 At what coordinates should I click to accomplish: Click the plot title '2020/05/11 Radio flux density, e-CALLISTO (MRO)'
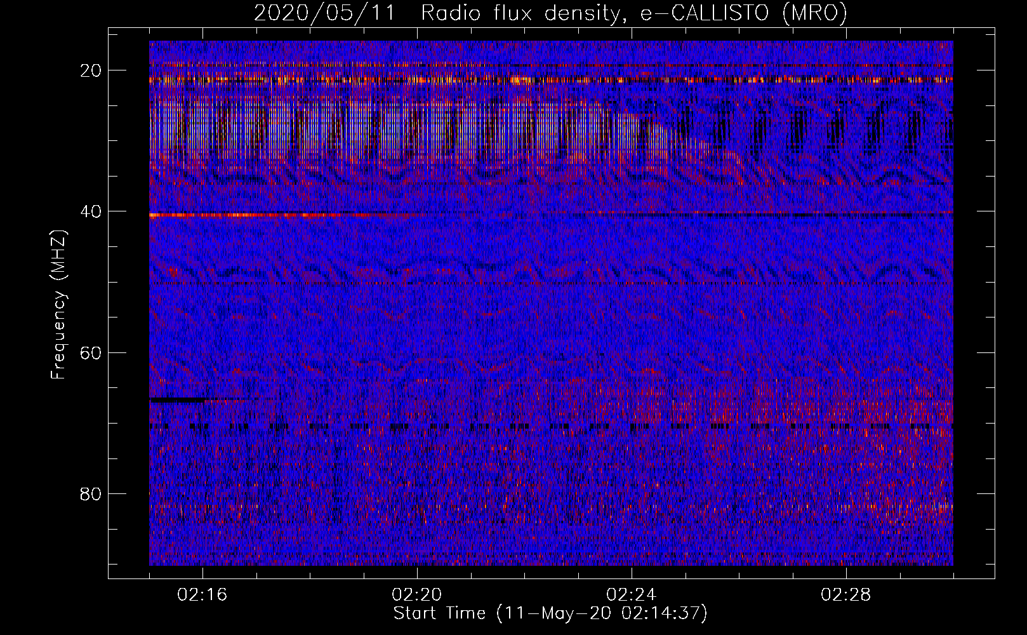pyautogui.click(x=550, y=13)
